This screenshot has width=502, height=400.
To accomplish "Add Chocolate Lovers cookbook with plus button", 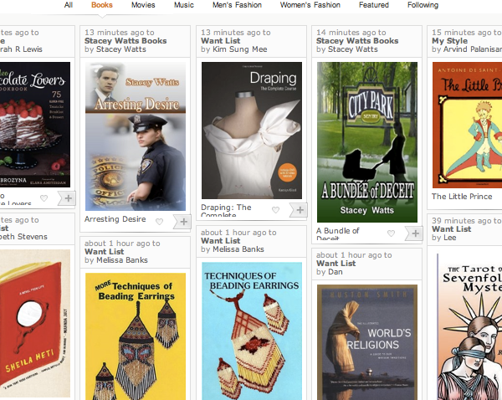I will 68,198.
